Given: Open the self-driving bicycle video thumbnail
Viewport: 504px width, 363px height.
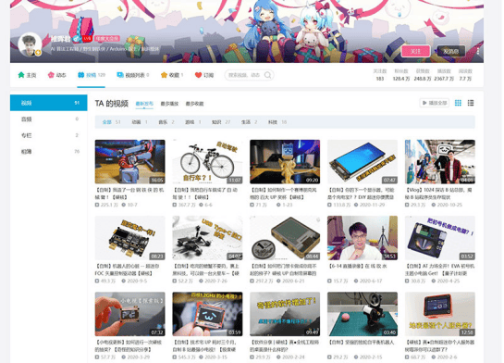Looking at the screenshot, I should 207,161.
